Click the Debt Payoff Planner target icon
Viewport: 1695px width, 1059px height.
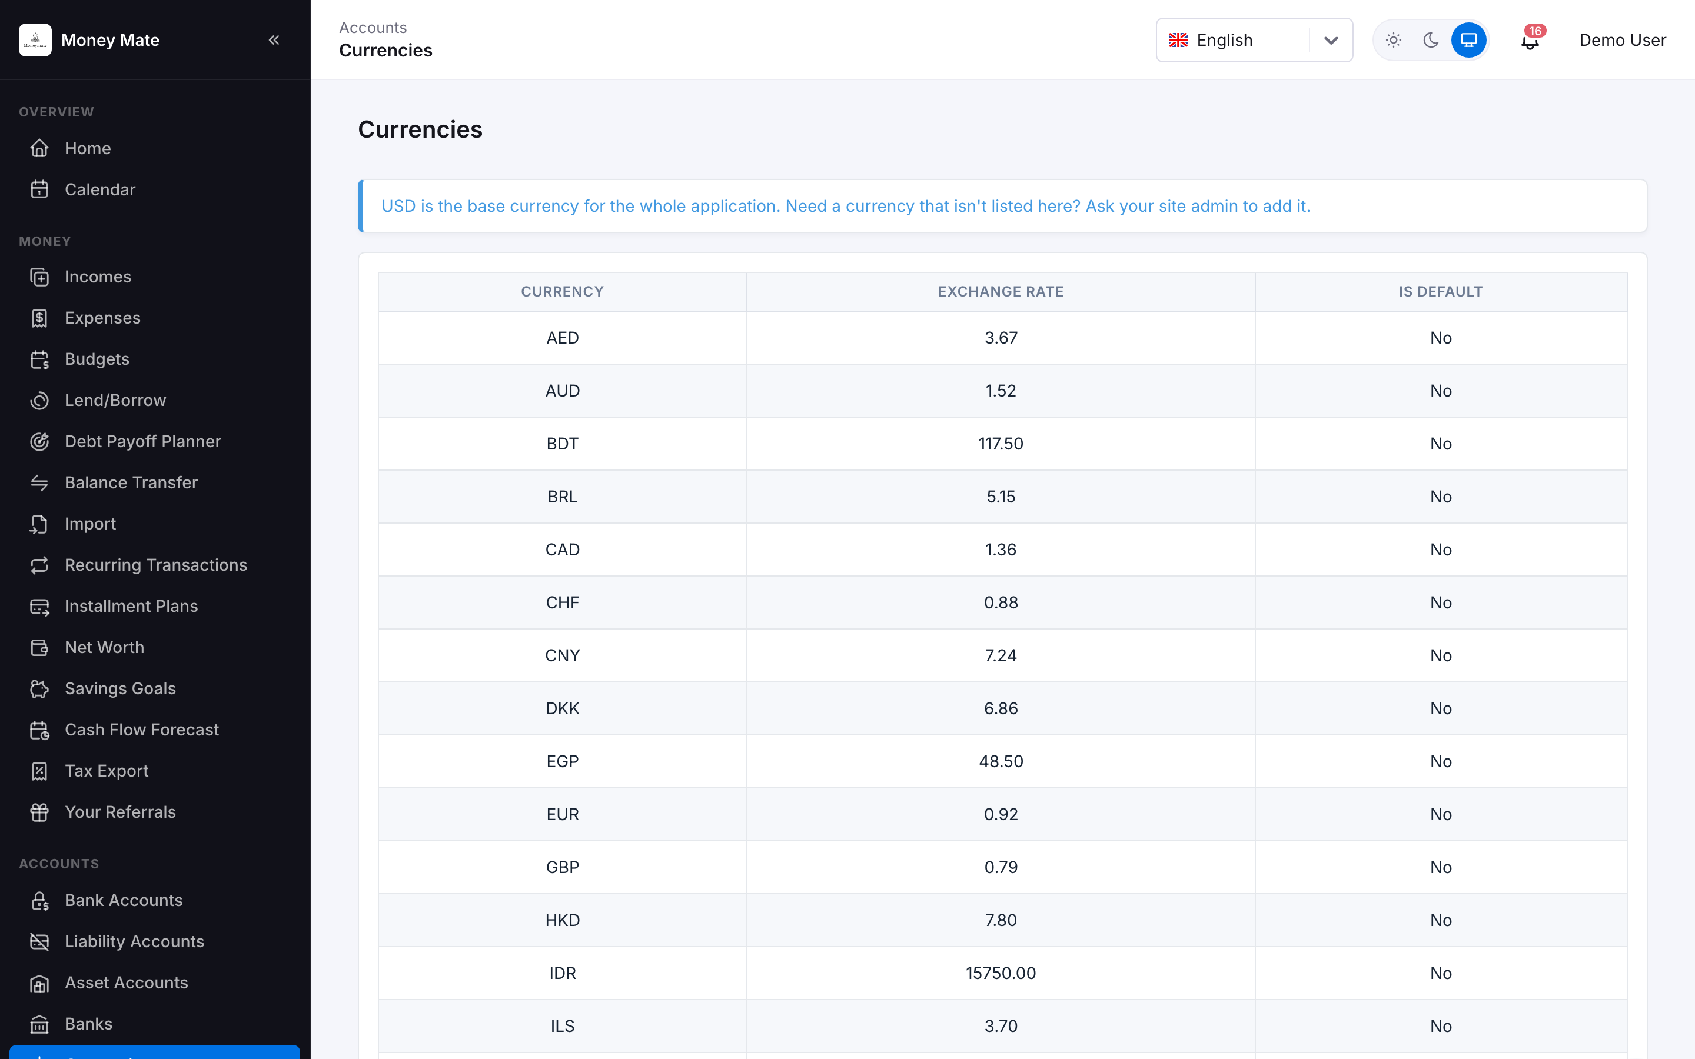coord(39,441)
